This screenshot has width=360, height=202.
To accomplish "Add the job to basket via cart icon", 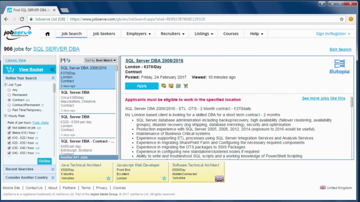I will click(x=186, y=86).
